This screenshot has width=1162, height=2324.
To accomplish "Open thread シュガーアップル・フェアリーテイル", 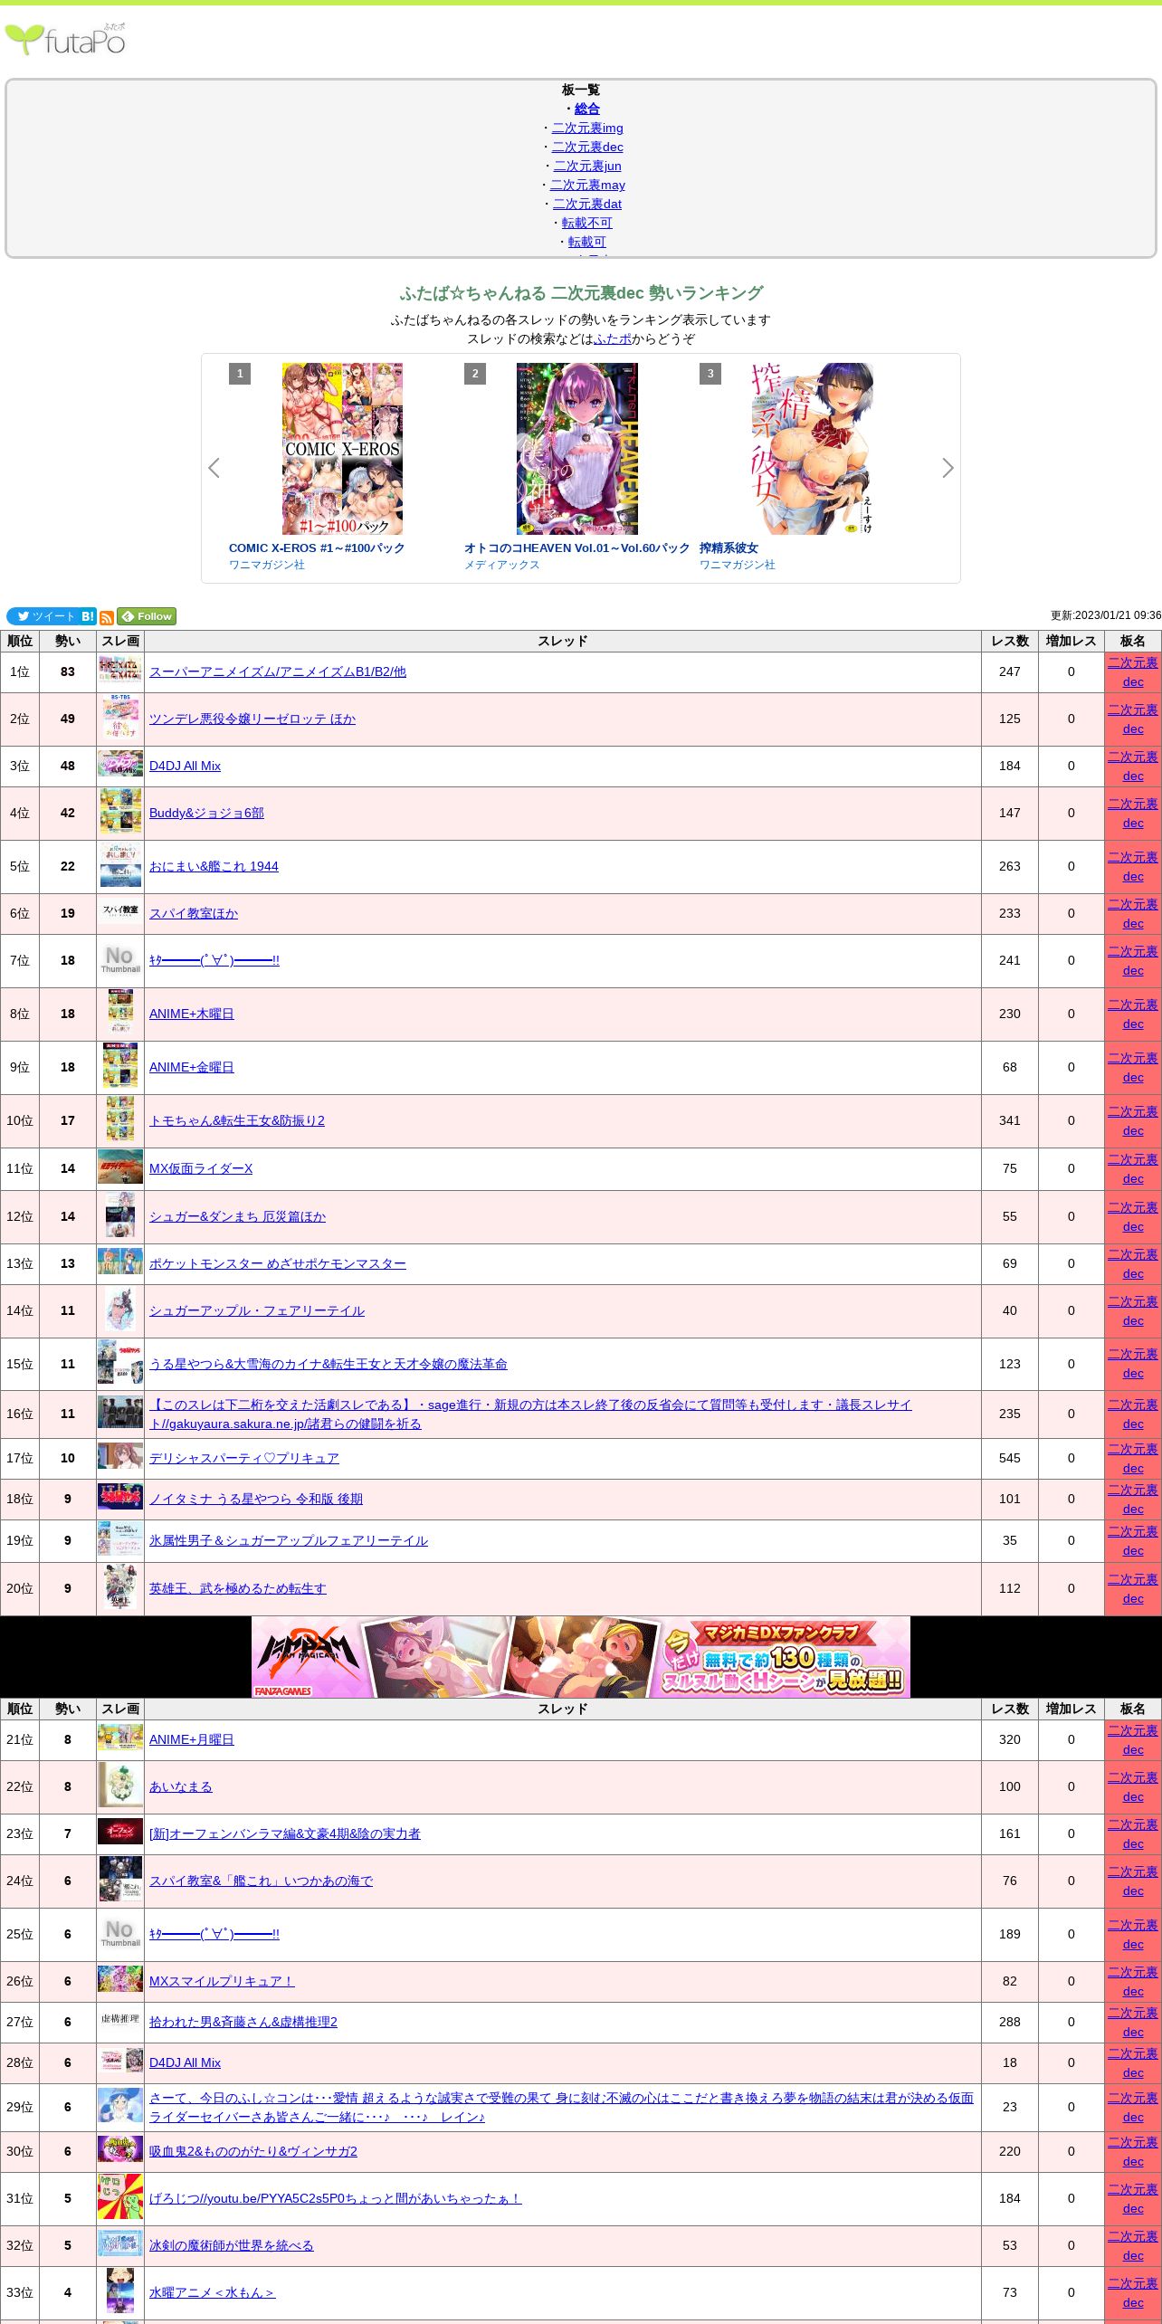I will pos(257,1310).
